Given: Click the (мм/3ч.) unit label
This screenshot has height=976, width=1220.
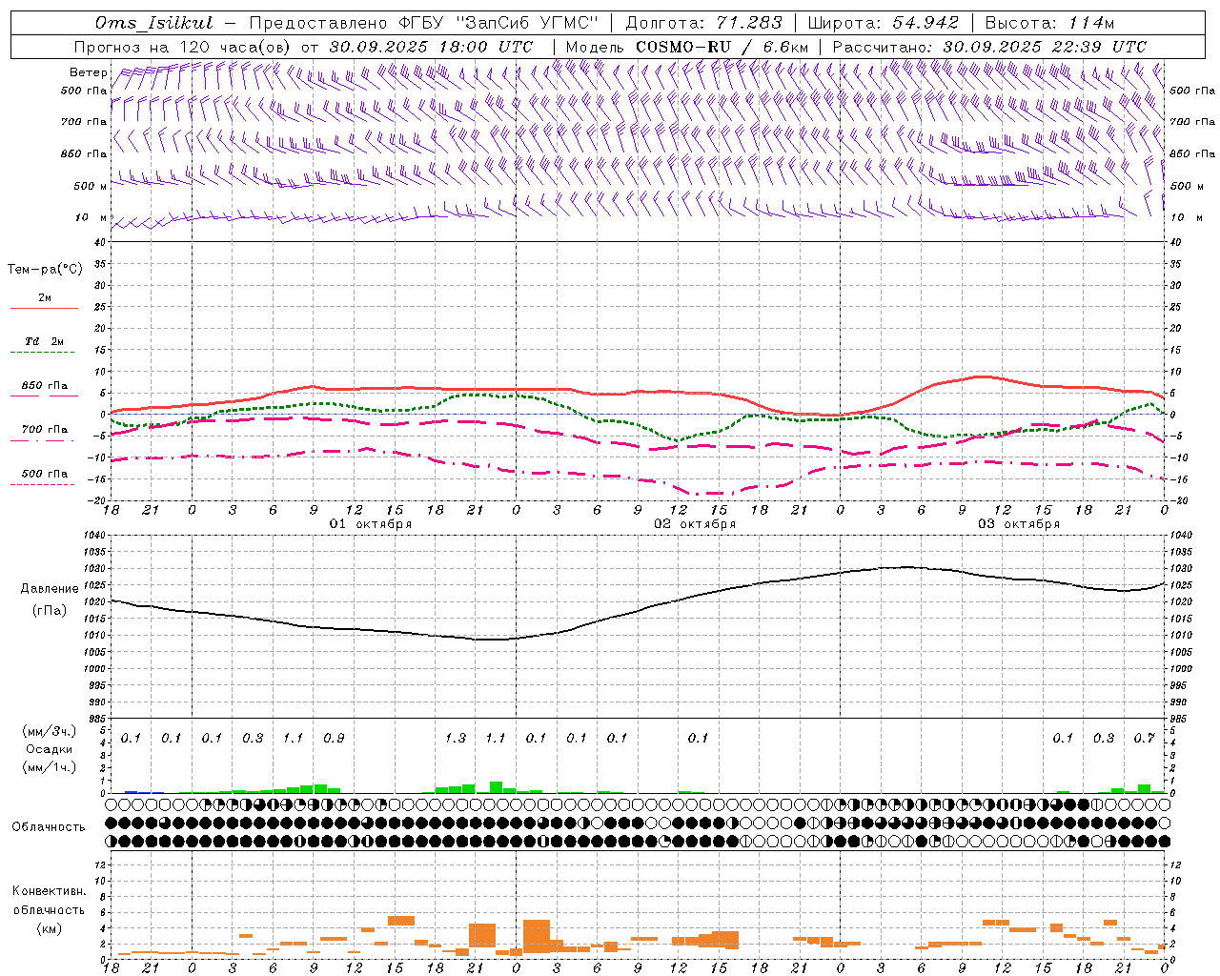Looking at the screenshot, I should tap(50, 731).
